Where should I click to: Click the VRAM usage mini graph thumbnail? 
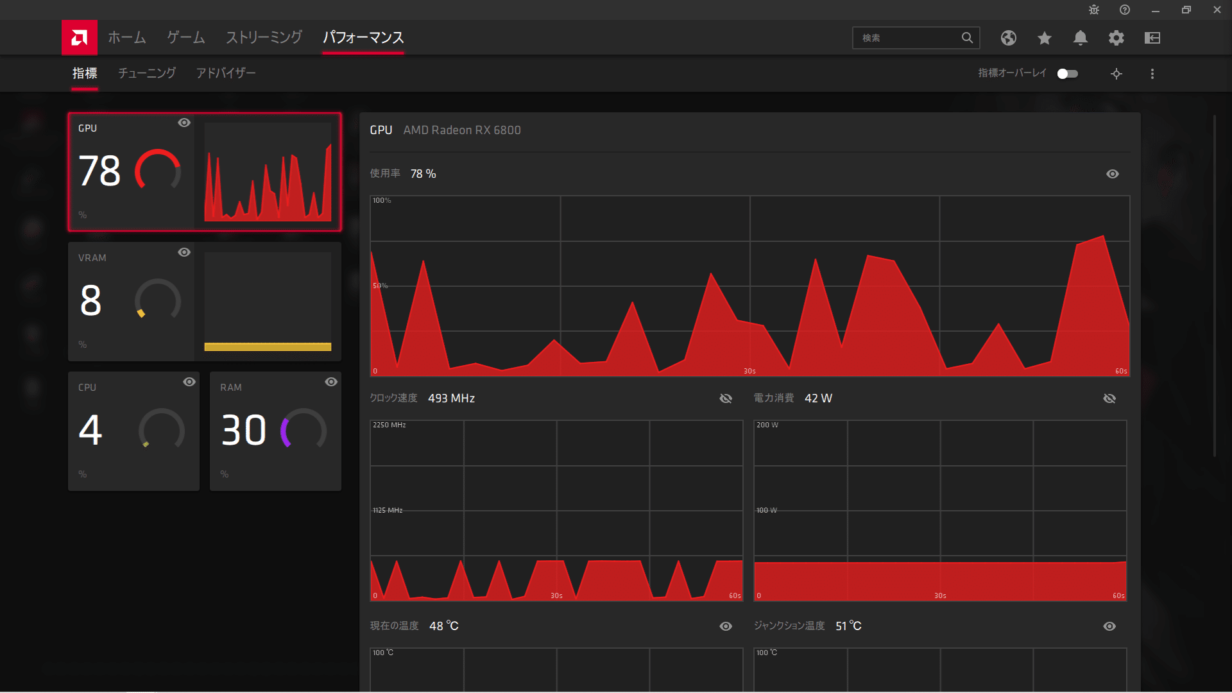[268, 302]
